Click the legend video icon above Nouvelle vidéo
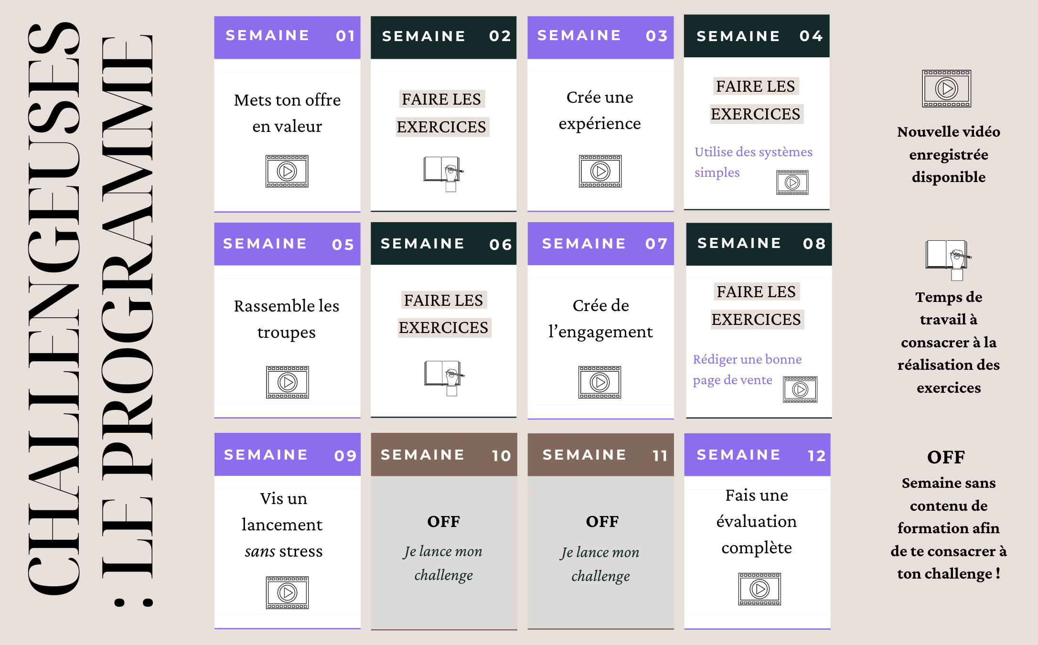 point(946,88)
